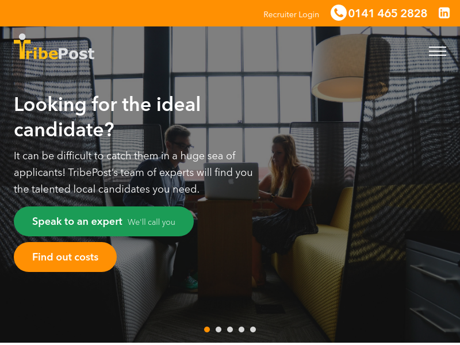Click the "Looking for the ideal candidate?" headline

[108, 117]
